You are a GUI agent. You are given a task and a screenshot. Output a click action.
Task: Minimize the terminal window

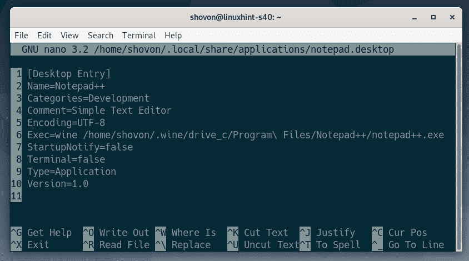point(414,18)
